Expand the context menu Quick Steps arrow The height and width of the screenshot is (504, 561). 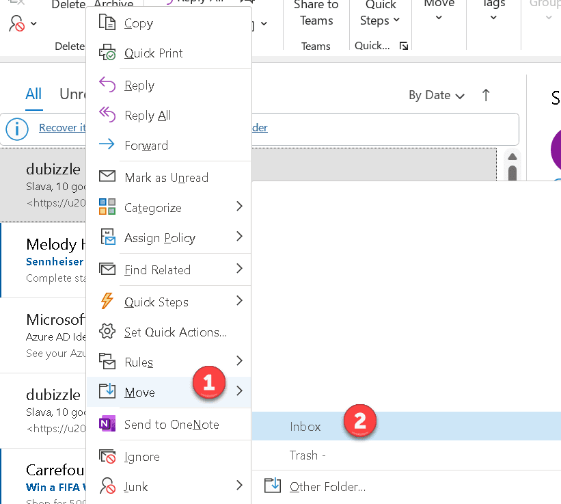coord(239,301)
